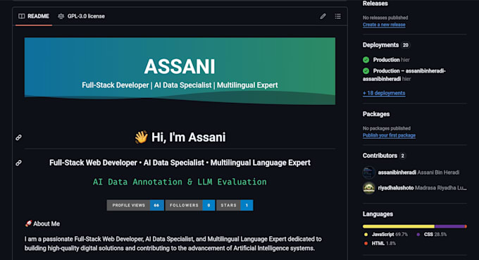Open the Contributors heading link
The height and width of the screenshot is (260, 479).
pos(380,156)
